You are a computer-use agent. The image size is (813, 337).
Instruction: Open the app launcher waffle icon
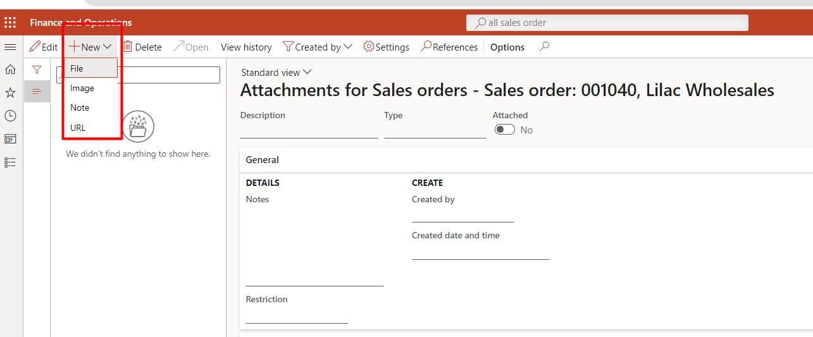point(10,23)
